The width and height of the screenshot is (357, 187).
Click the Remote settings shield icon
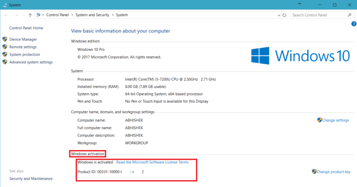[x=5, y=47]
